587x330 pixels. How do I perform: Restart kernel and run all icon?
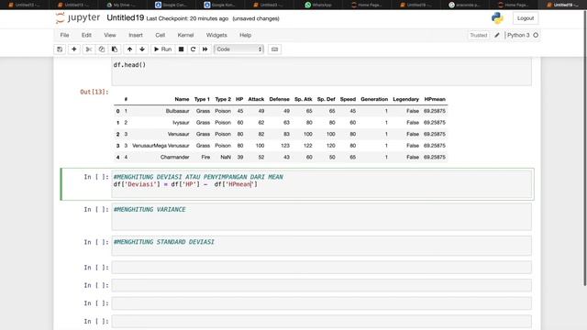(x=205, y=49)
